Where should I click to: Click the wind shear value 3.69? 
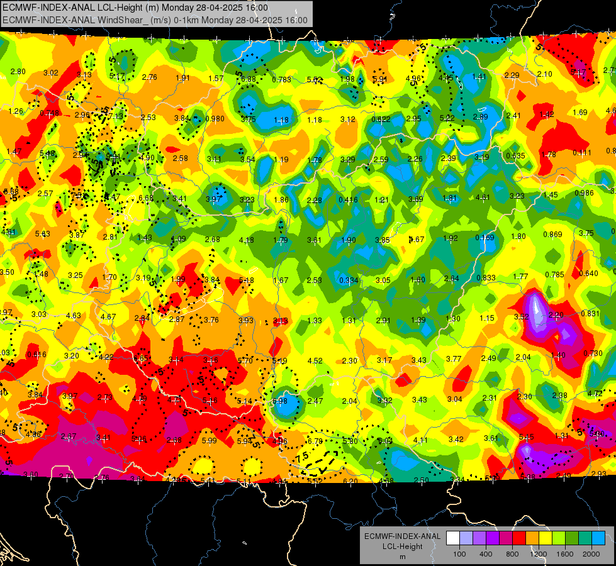416,199
